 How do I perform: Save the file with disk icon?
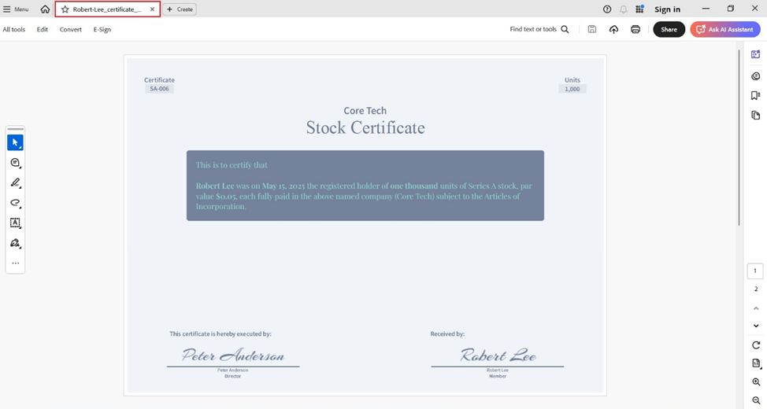592,29
